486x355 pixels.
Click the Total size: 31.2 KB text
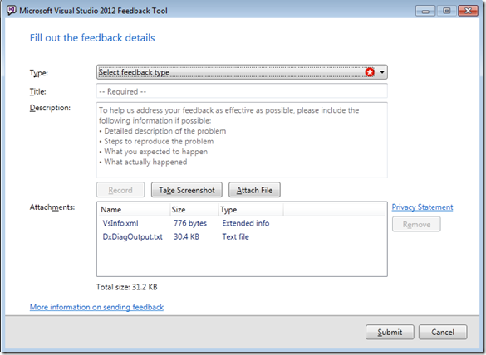(126, 287)
